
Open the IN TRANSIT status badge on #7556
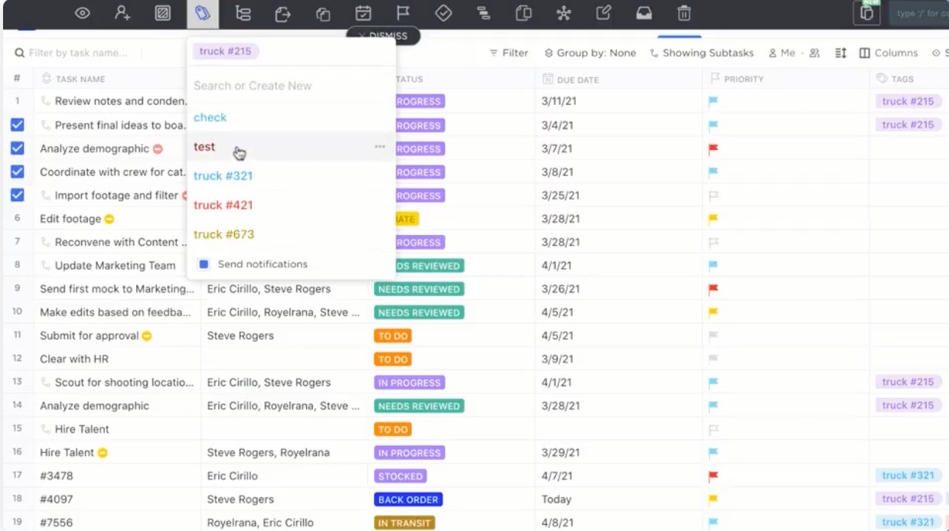(x=405, y=523)
